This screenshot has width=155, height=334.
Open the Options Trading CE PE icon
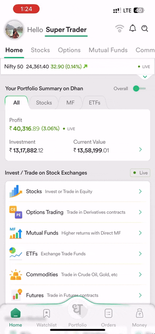coord(16,212)
